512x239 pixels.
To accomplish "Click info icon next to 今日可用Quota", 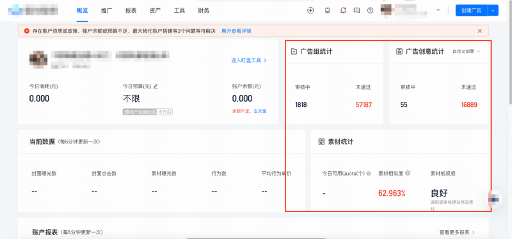I will (369, 173).
